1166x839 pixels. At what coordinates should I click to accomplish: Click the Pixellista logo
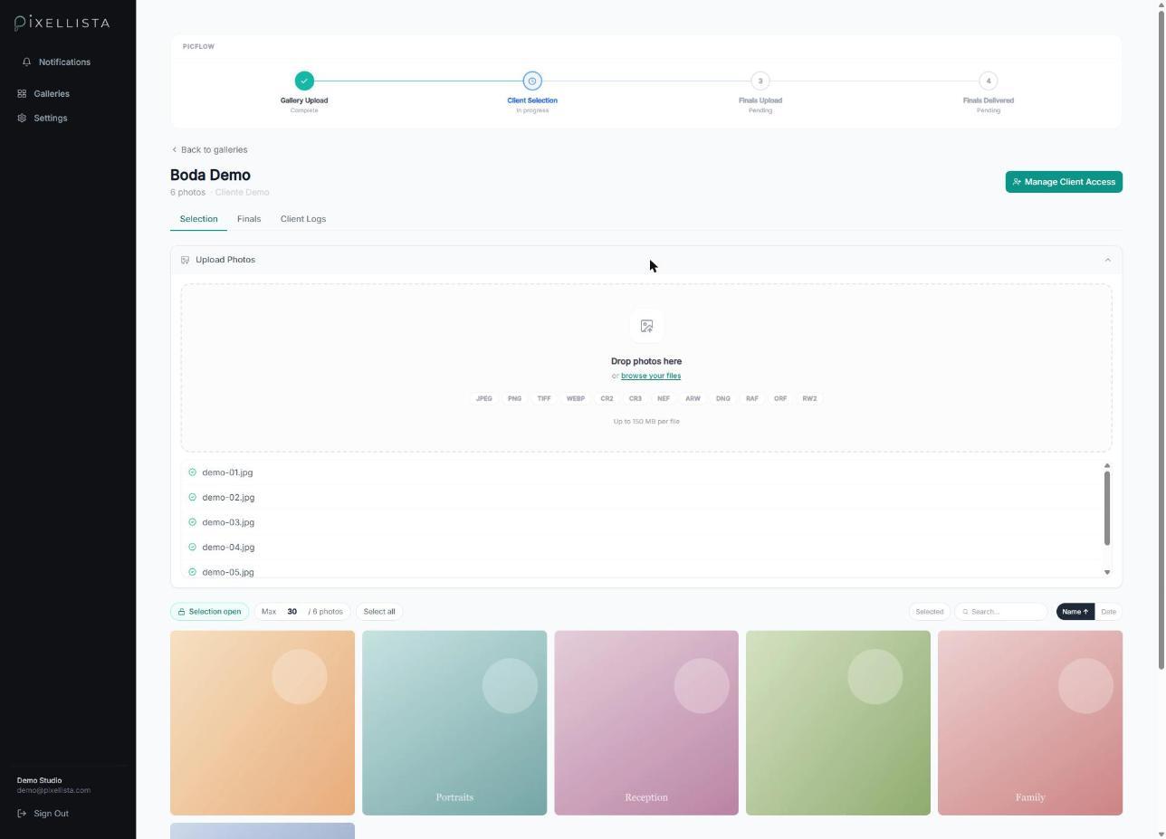pyautogui.click(x=62, y=23)
